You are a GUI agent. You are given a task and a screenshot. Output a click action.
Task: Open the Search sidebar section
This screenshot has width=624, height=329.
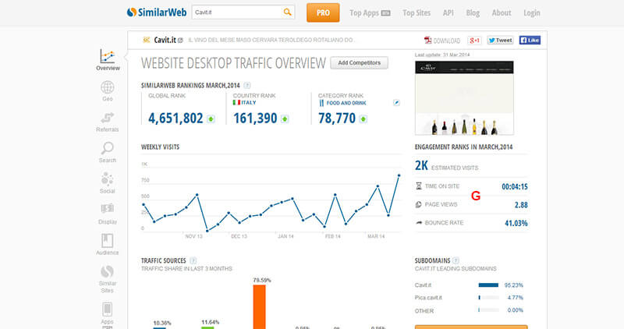tap(108, 152)
